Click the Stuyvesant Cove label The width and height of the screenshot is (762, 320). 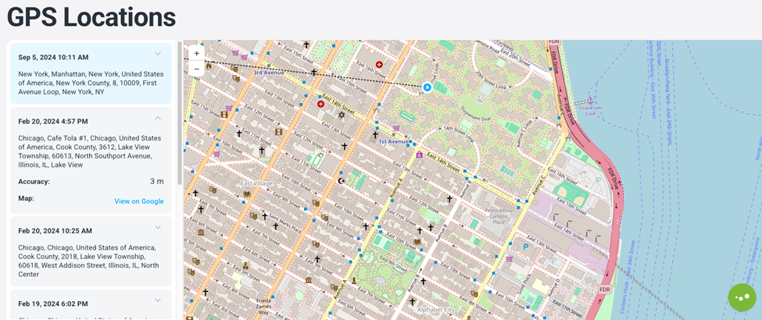coord(589,111)
